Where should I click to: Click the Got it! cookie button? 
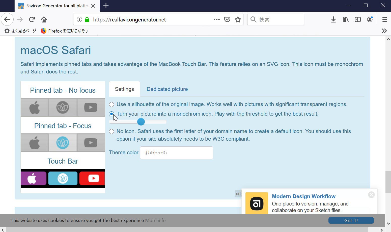351,220
